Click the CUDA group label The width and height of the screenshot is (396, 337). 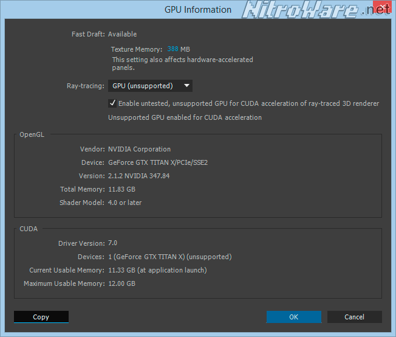(29, 229)
